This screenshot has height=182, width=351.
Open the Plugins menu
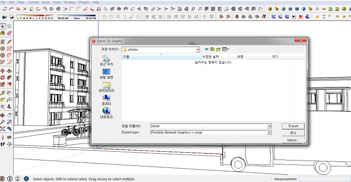pyautogui.click(x=84, y=2)
